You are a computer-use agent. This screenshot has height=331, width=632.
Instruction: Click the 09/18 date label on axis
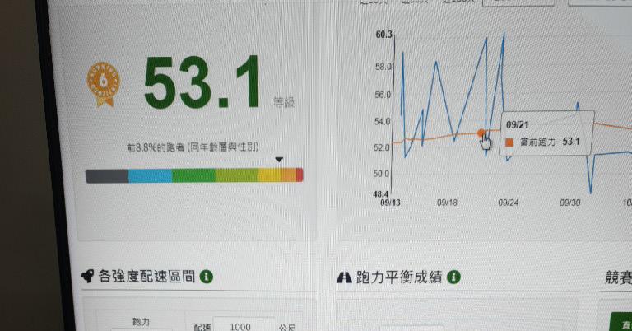coord(447,203)
